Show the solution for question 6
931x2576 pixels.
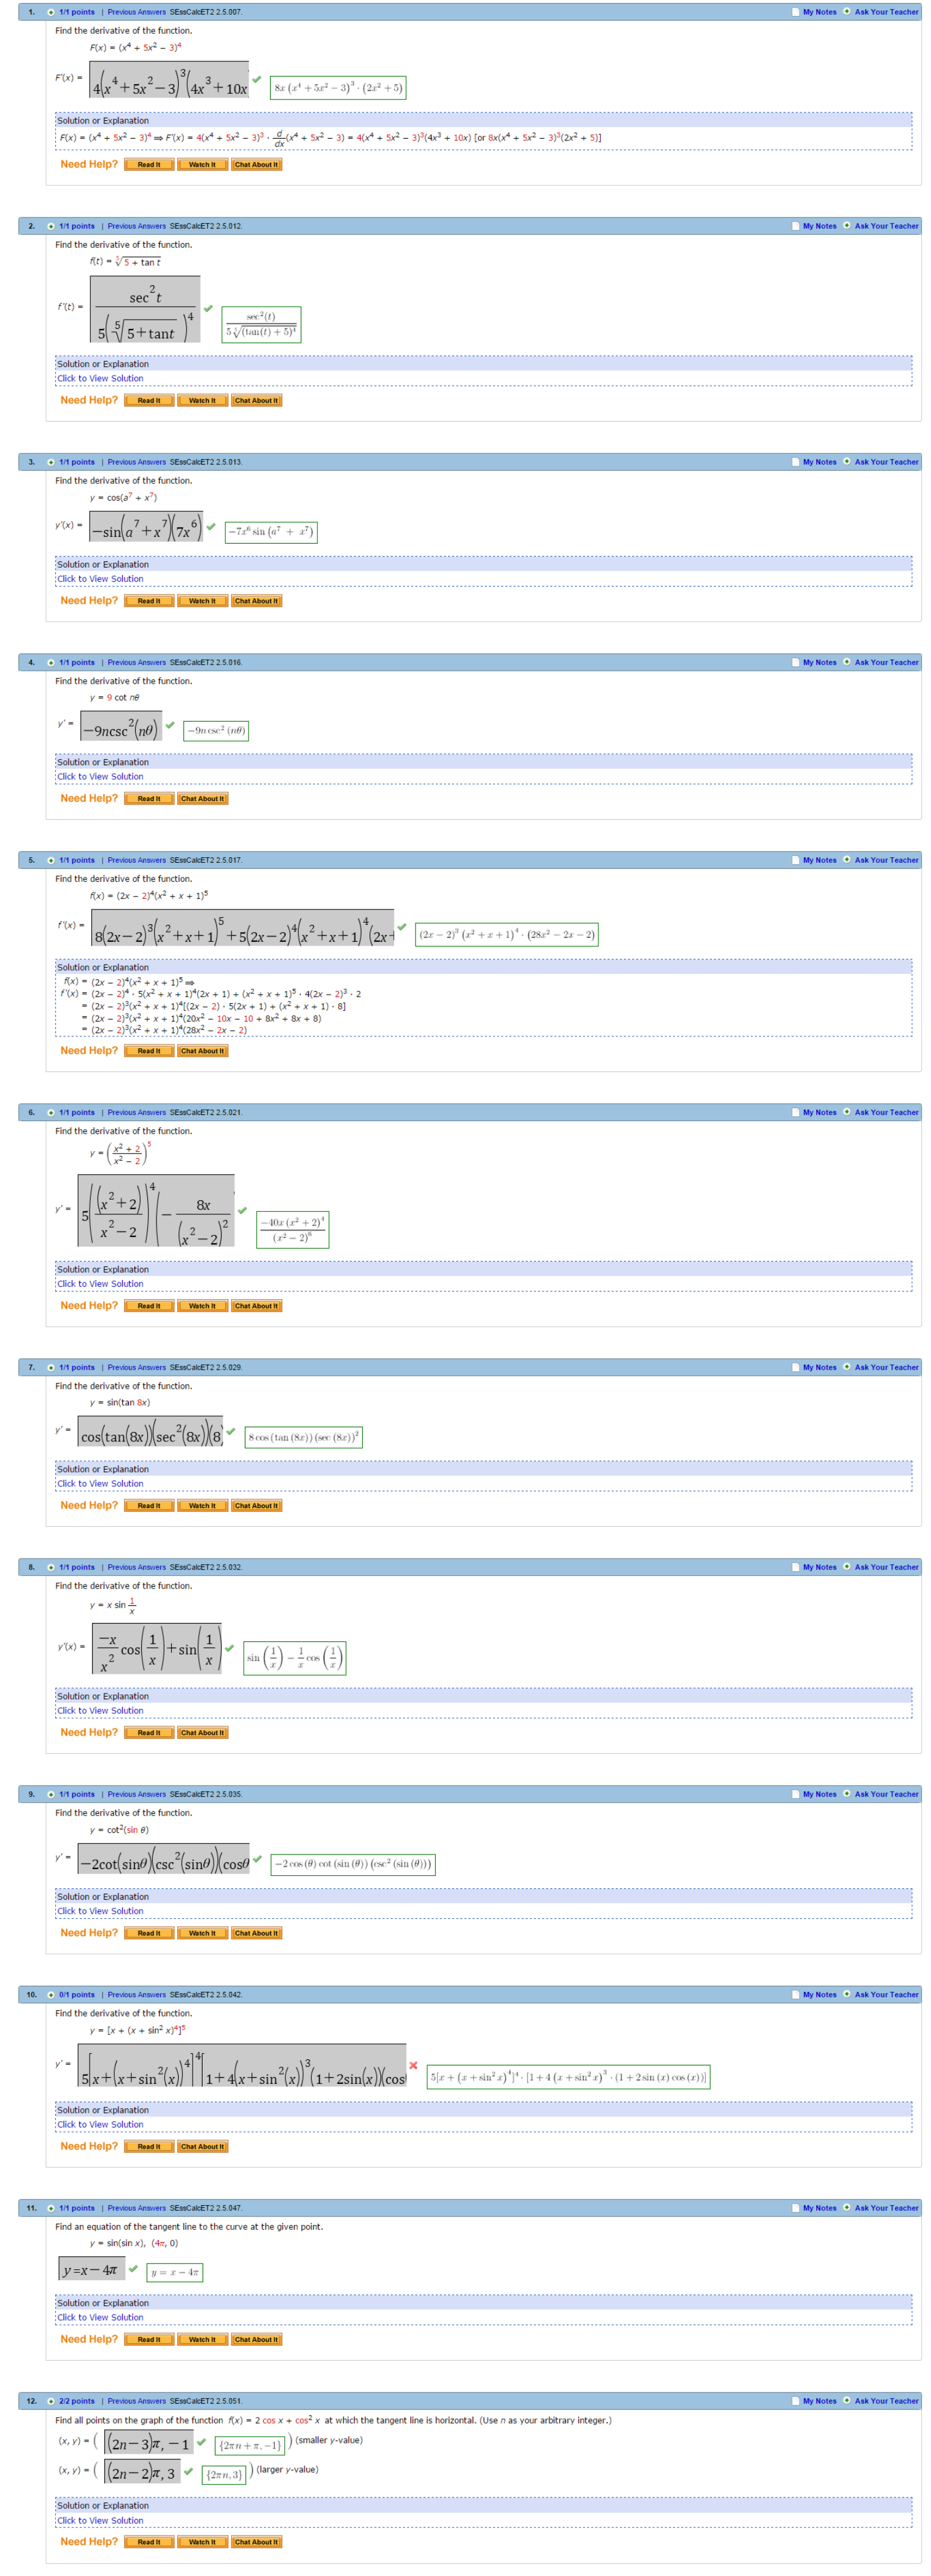(x=100, y=1284)
